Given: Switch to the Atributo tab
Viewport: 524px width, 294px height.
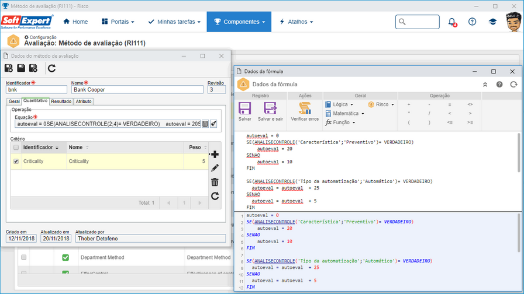Looking at the screenshot, I should [84, 101].
